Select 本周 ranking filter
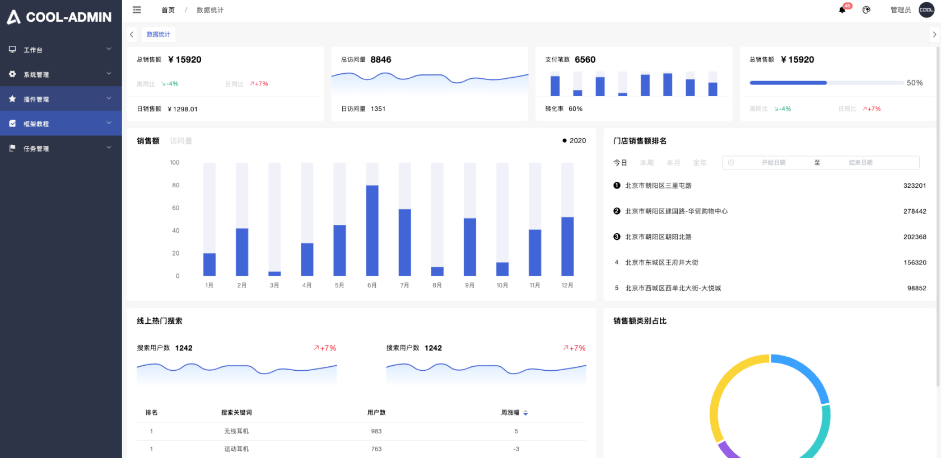Image resolution: width=941 pixels, height=458 pixels. coord(647,163)
